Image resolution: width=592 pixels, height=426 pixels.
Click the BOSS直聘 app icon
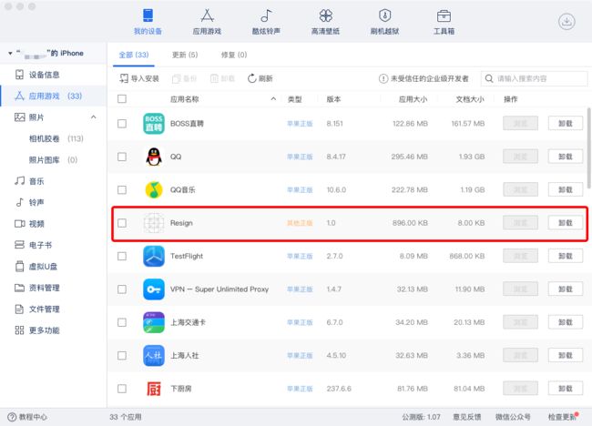pos(154,124)
